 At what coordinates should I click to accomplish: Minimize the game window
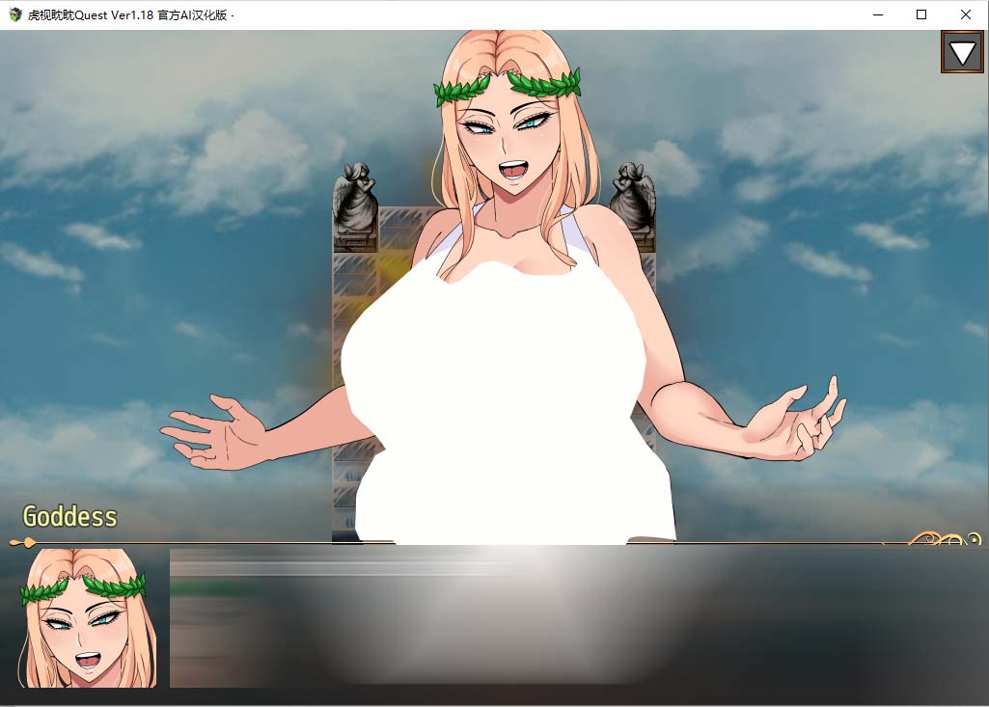877,14
